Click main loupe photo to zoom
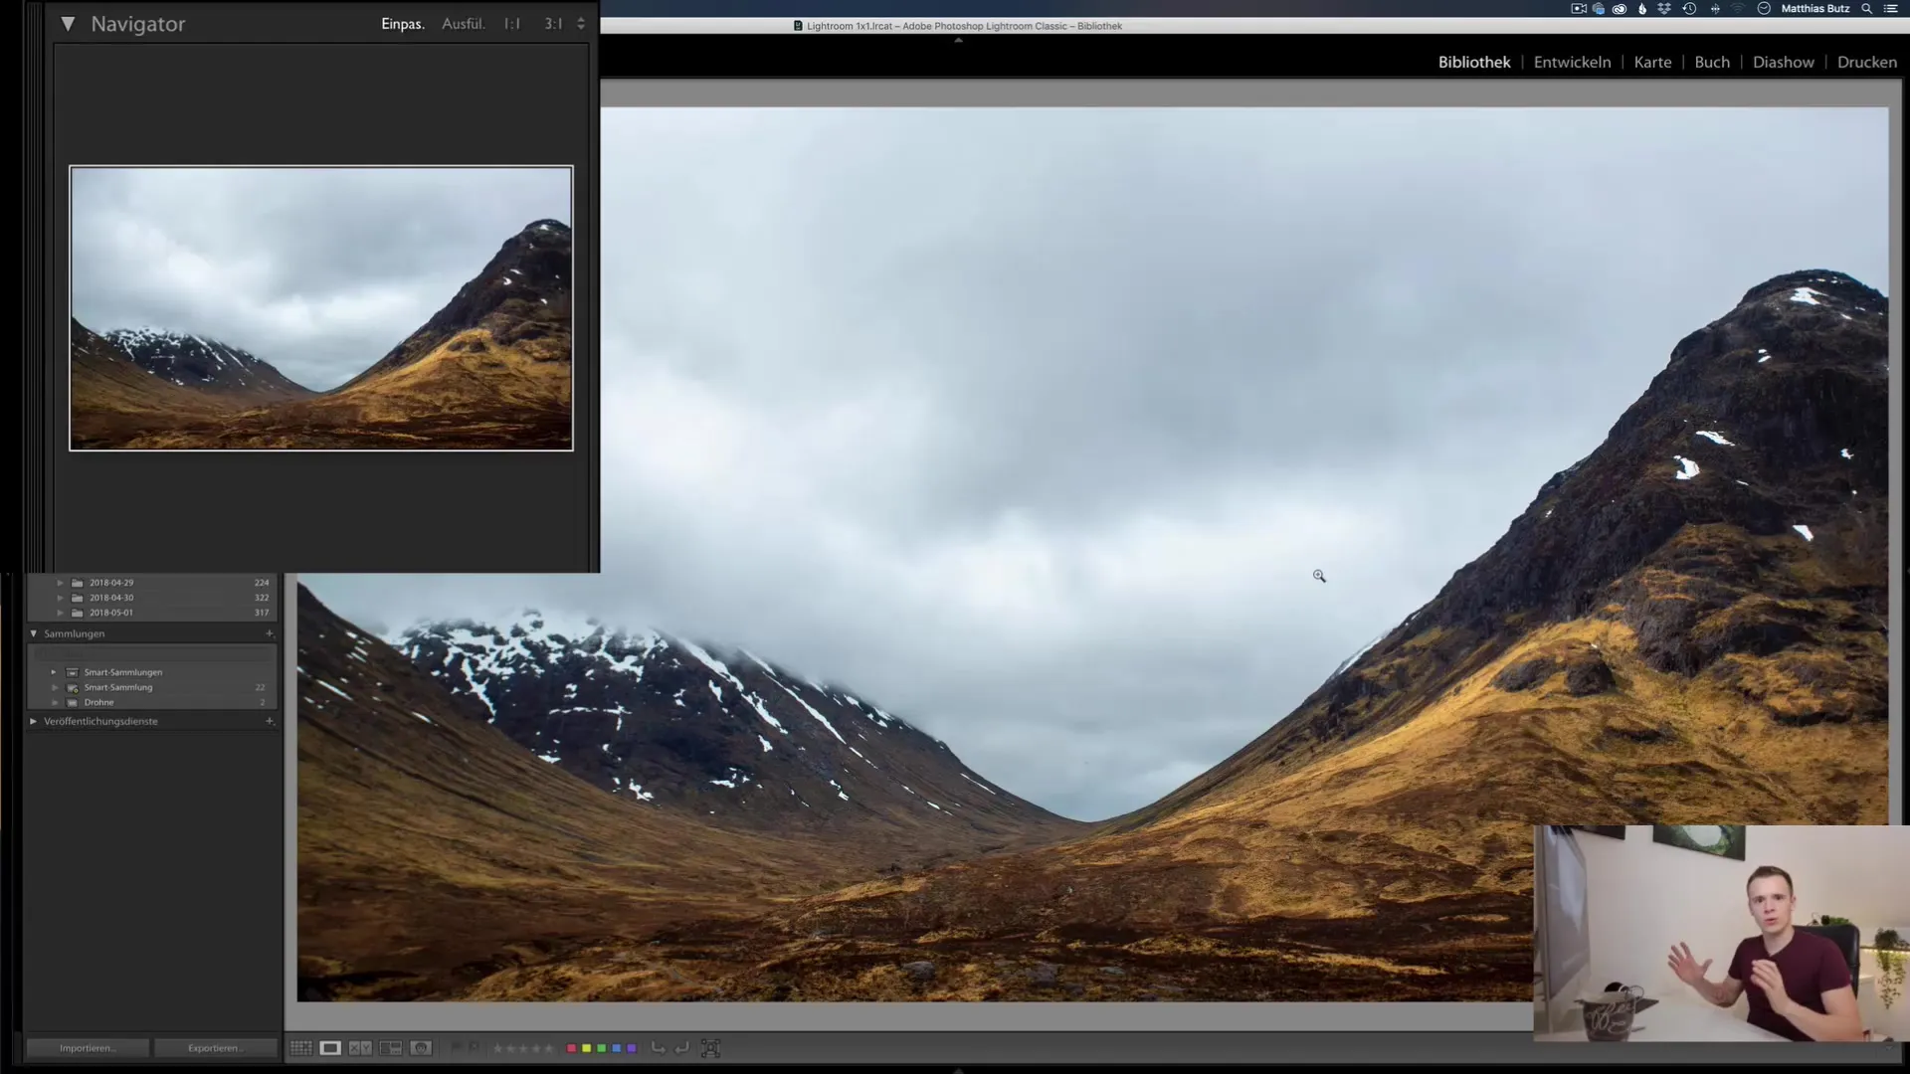The image size is (1910, 1074). [1092, 554]
